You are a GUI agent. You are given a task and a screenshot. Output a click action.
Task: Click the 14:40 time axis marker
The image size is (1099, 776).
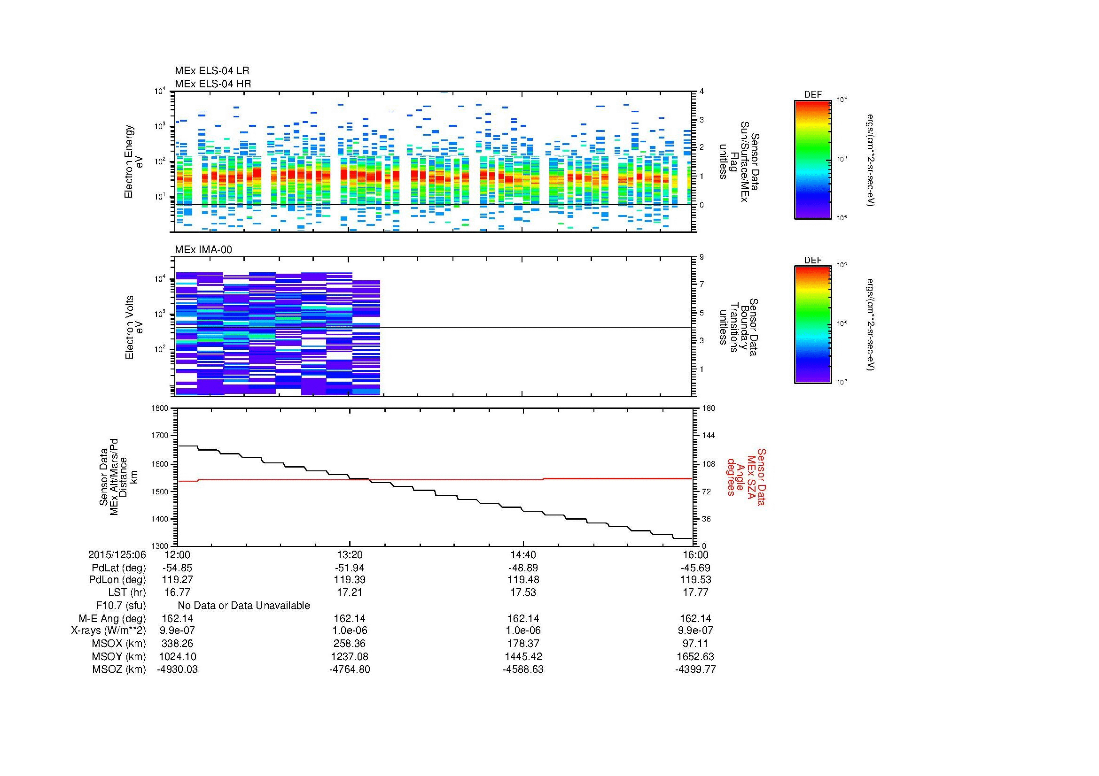coord(523,554)
